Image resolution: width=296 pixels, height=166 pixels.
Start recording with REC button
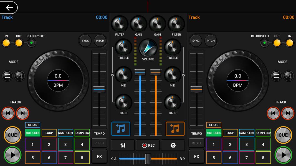coord(148,145)
